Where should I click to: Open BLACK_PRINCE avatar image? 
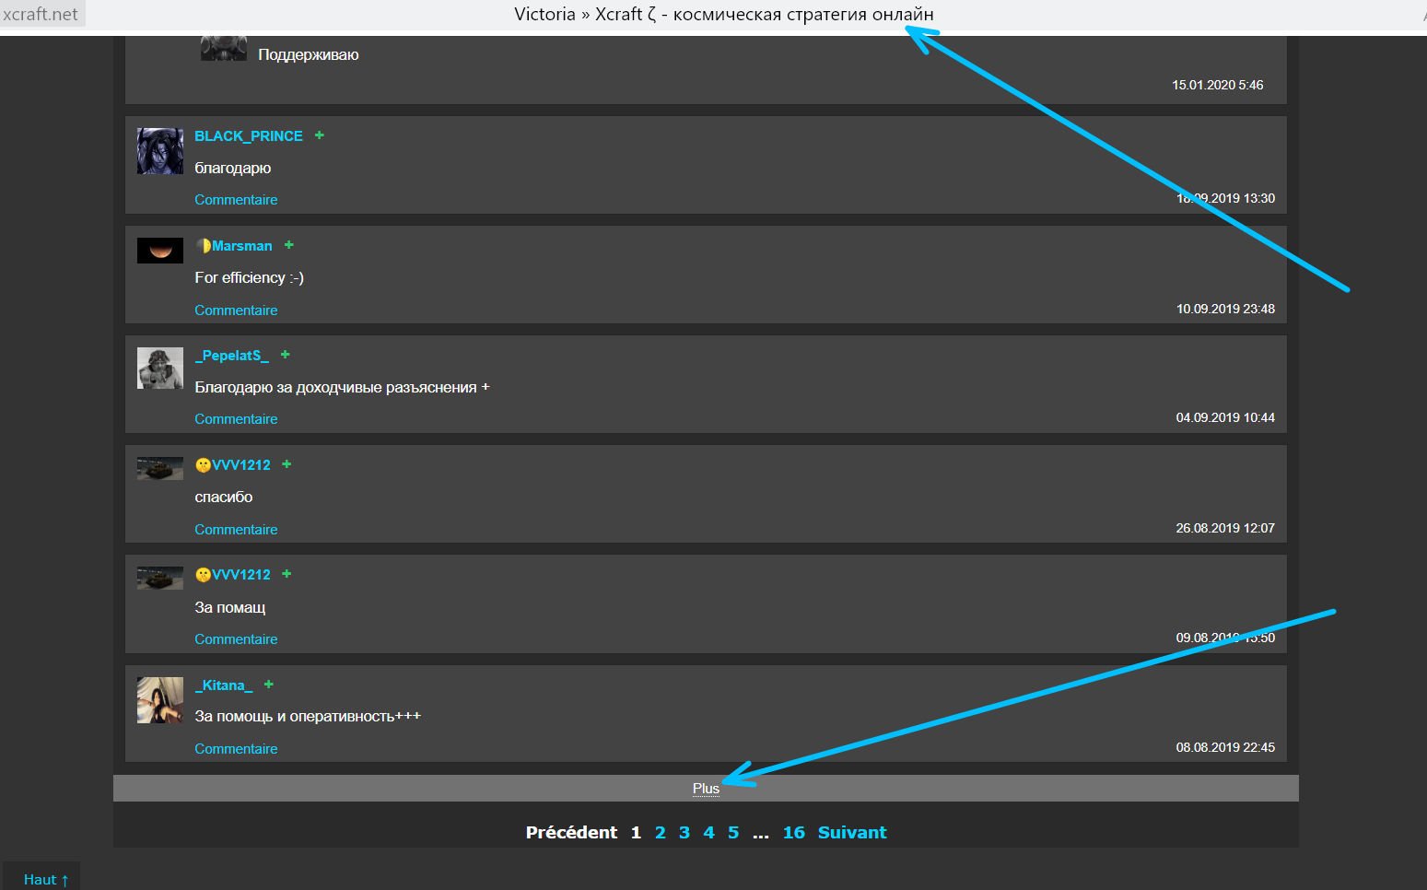click(x=160, y=151)
